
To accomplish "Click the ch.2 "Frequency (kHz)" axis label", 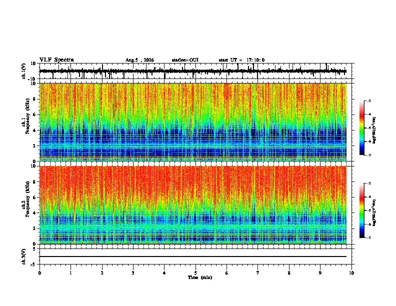I will click(27, 199).
